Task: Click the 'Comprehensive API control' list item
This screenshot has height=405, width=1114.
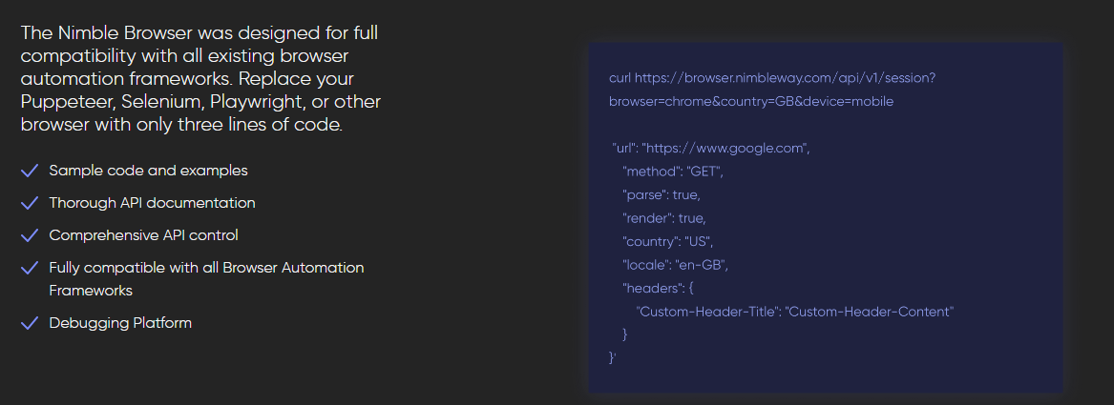Action: [x=143, y=234]
